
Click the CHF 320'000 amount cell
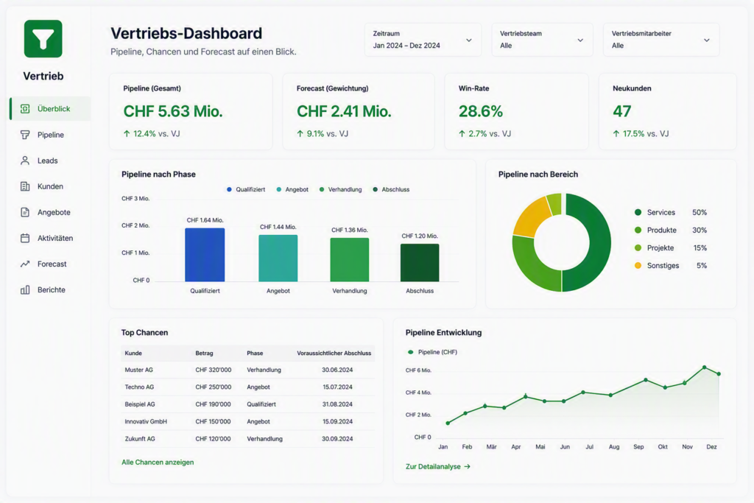coord(213,370)
